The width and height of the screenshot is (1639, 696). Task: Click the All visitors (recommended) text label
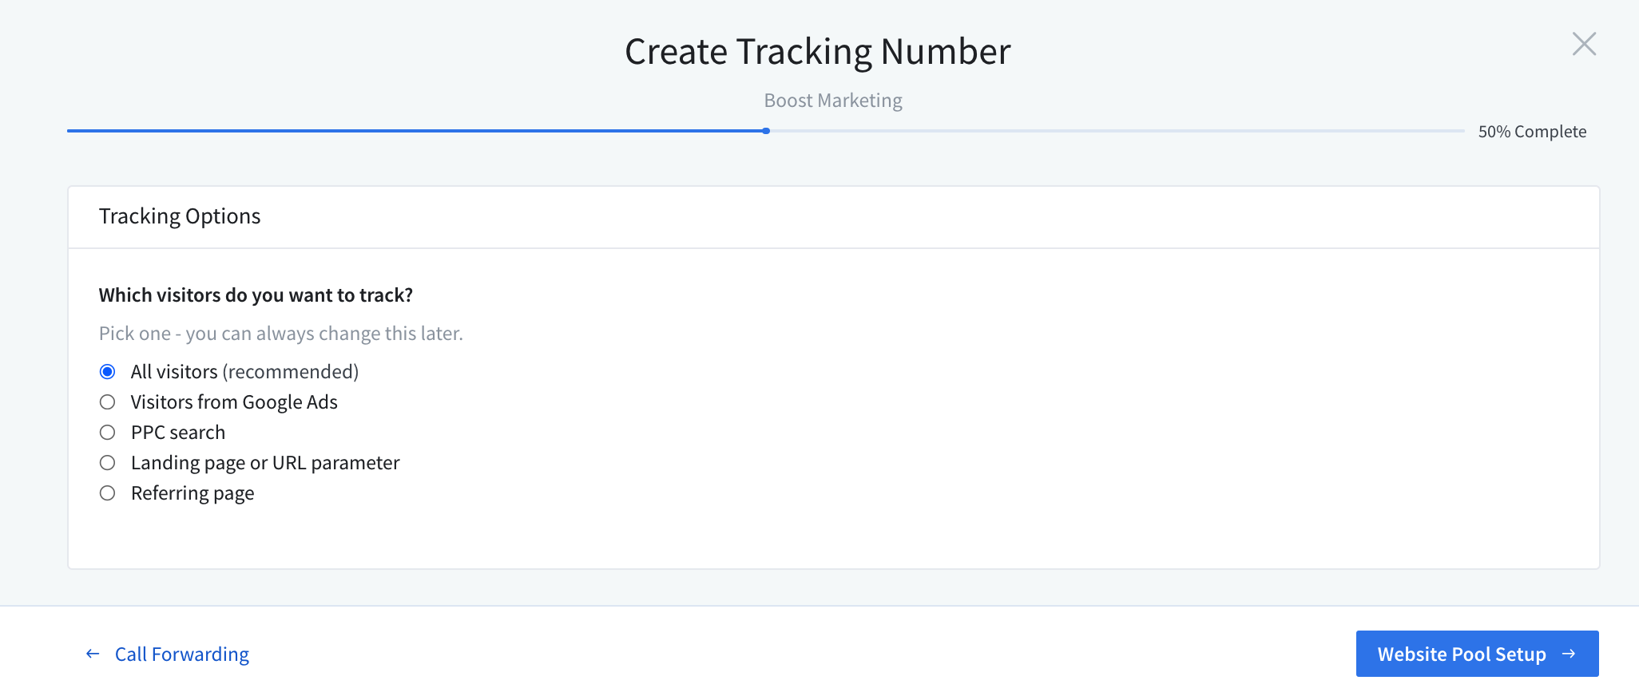point(244,371)
